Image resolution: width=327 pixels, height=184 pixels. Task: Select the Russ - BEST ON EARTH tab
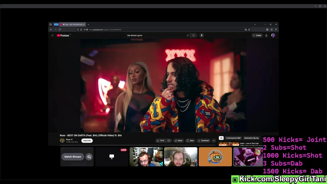[x=72, y=25]
